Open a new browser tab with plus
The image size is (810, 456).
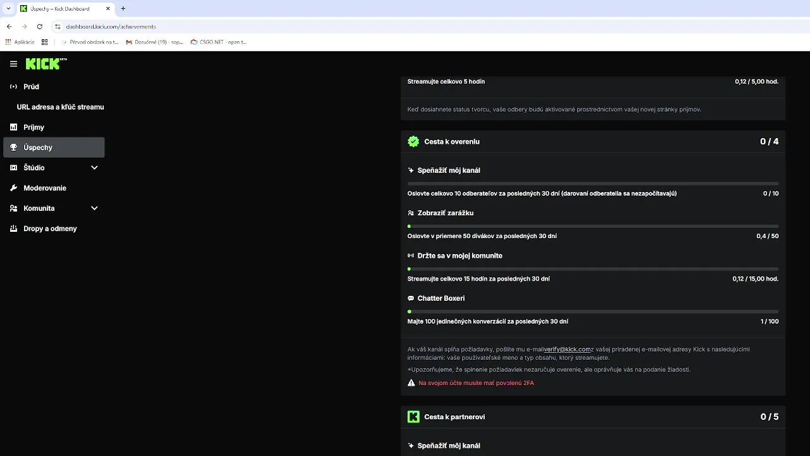coord(123,9)
